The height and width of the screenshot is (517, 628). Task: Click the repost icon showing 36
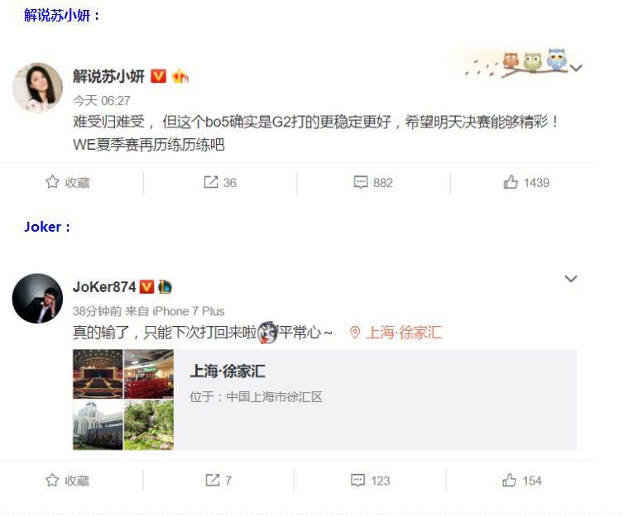point(211,182)
